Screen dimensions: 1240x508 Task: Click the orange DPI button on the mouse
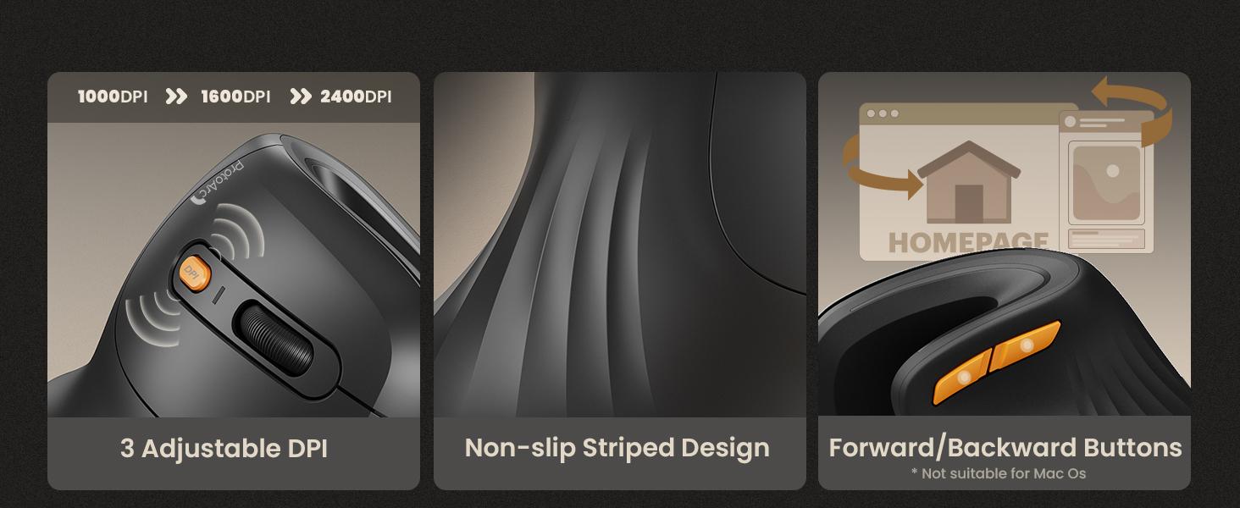[195, 273]
